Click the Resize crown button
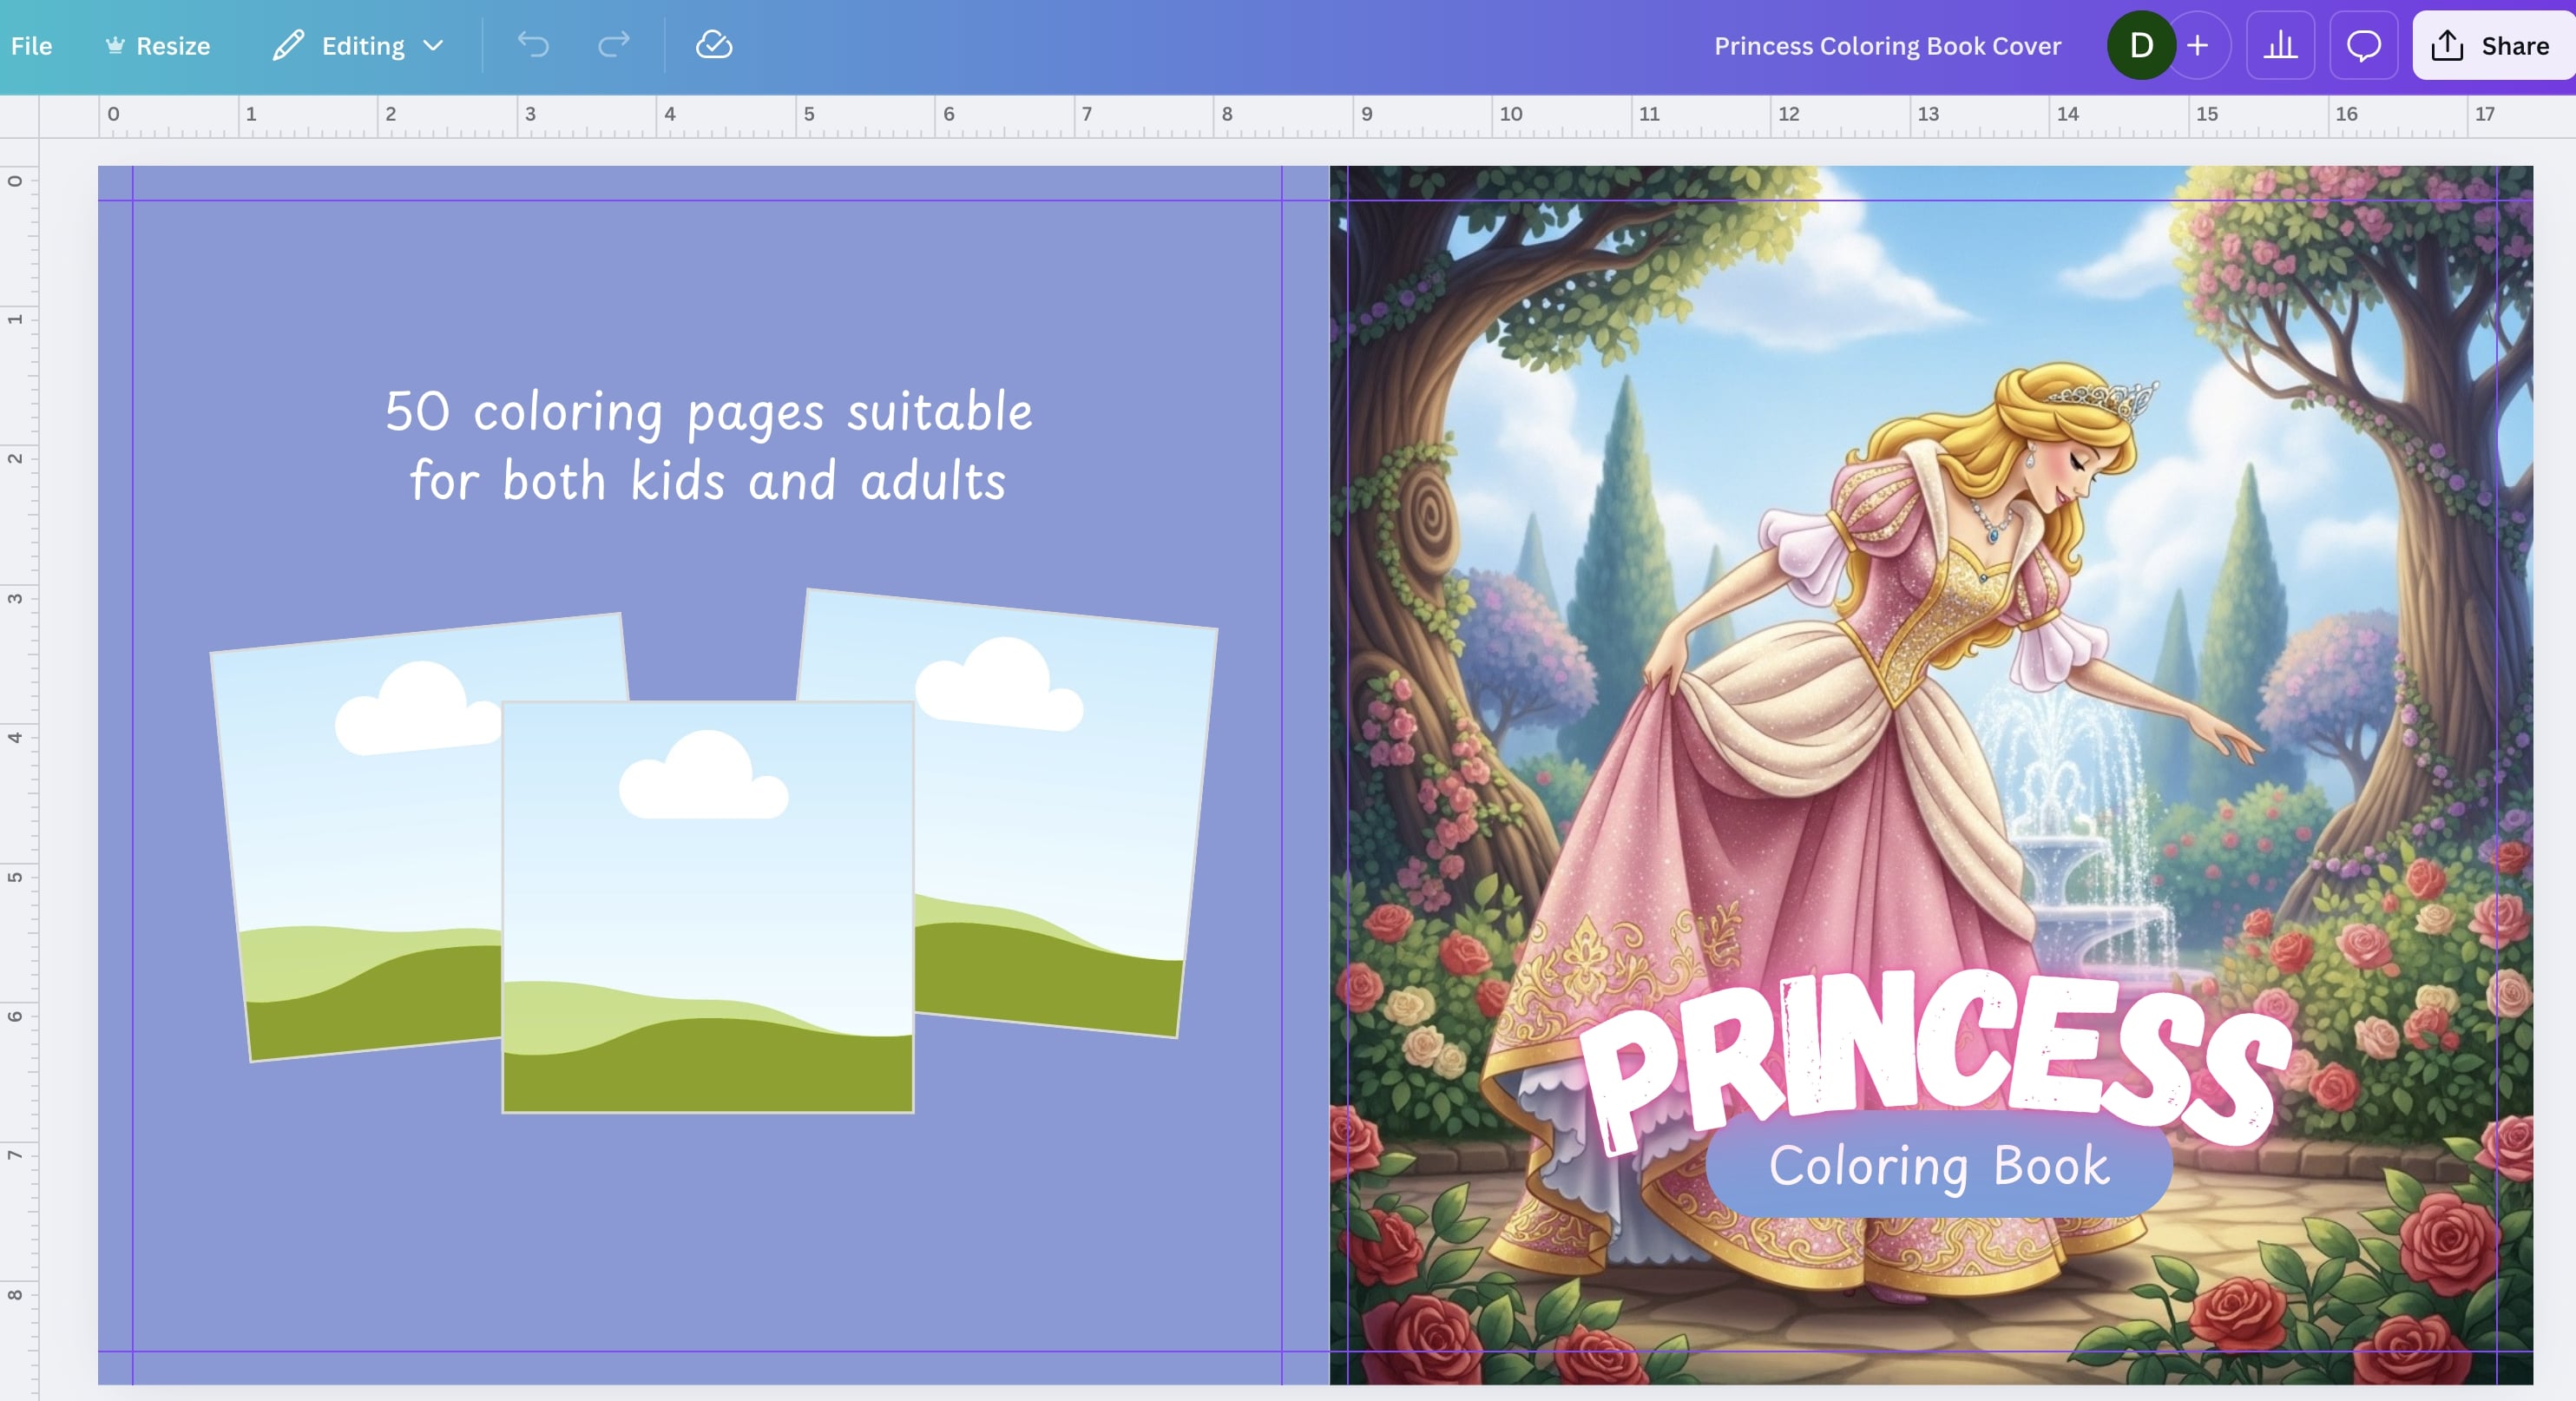The height and width of the screenshot is (1401, 2576). click(x=158, y=46)
